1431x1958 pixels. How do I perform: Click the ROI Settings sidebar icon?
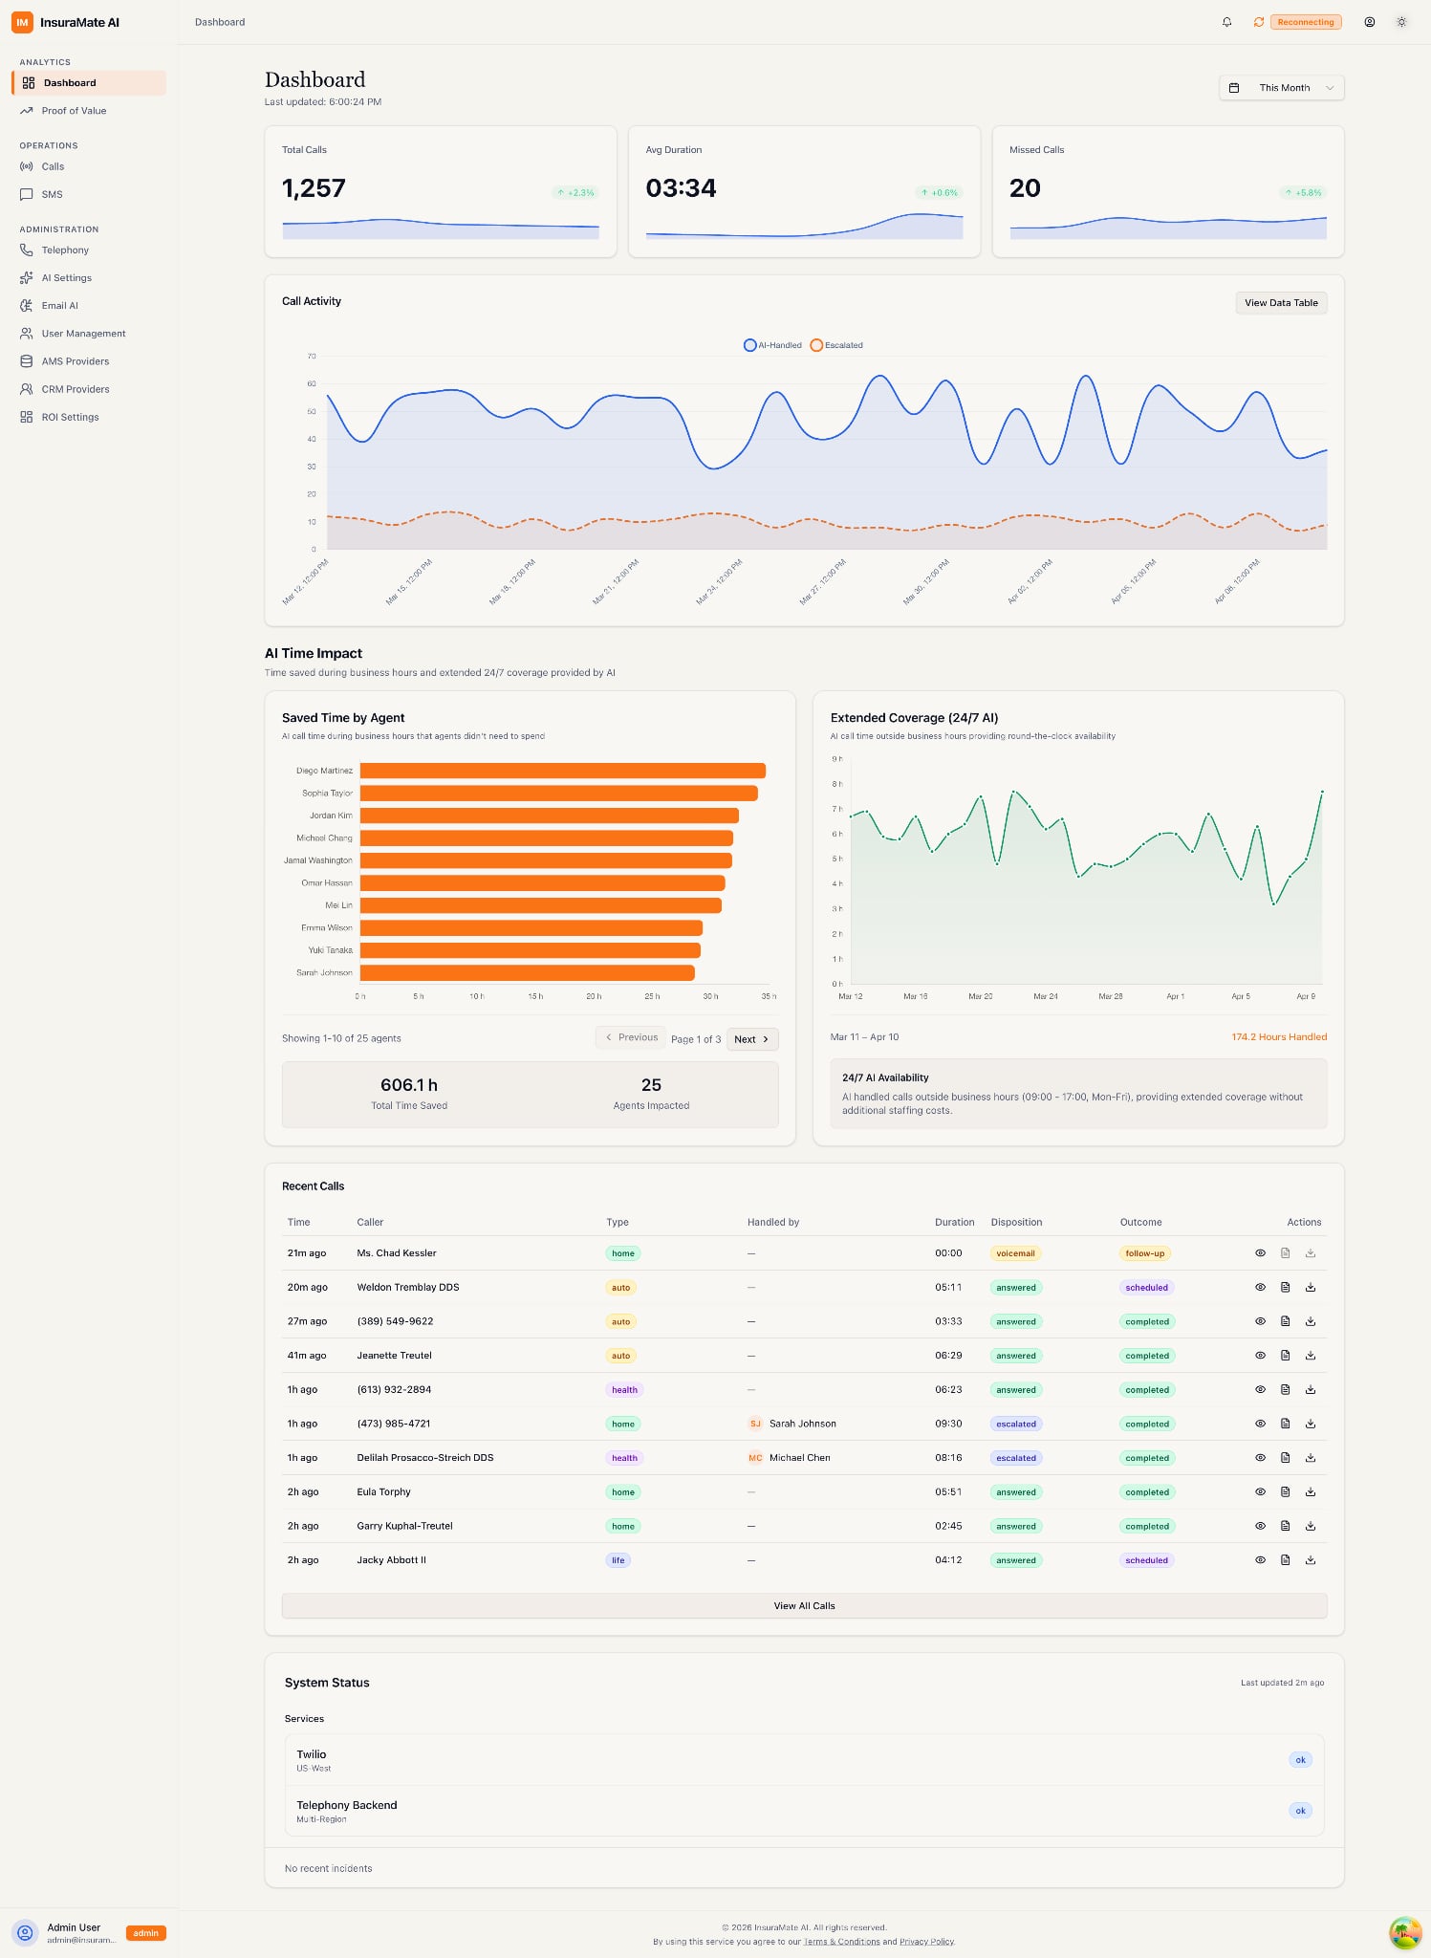point(27,417)
